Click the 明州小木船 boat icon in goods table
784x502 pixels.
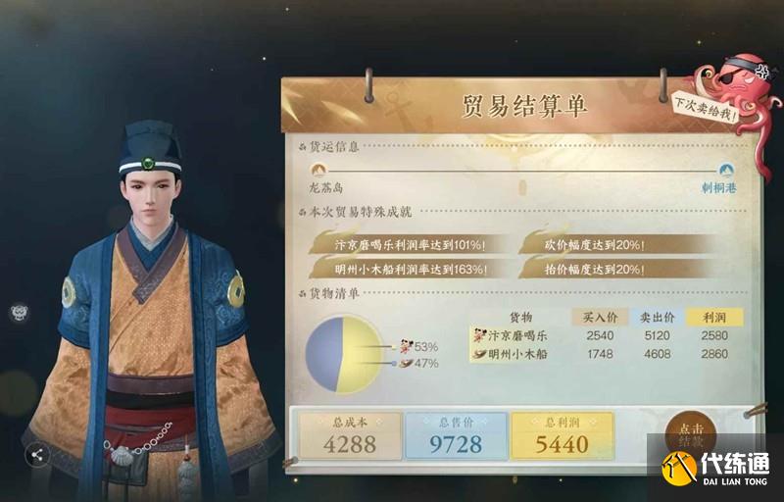(x=480, y=355)
